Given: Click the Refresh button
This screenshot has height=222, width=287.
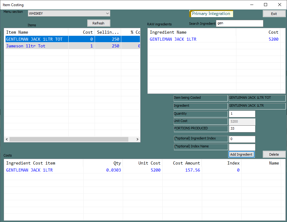Looking at the screenshot, I should (x=98, y=23).
